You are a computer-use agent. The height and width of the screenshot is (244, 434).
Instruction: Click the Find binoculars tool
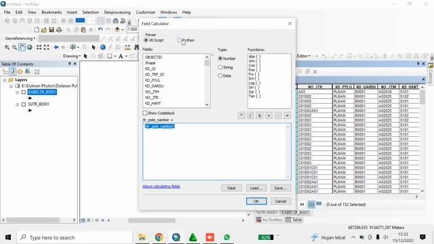(x=136, y=47)
